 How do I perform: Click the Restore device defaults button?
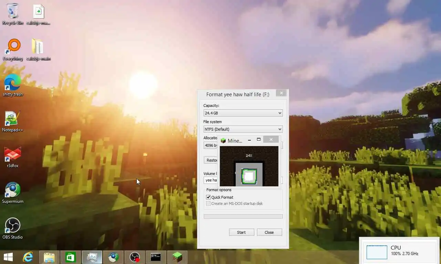pyautogui.click(x=211, y=160)
